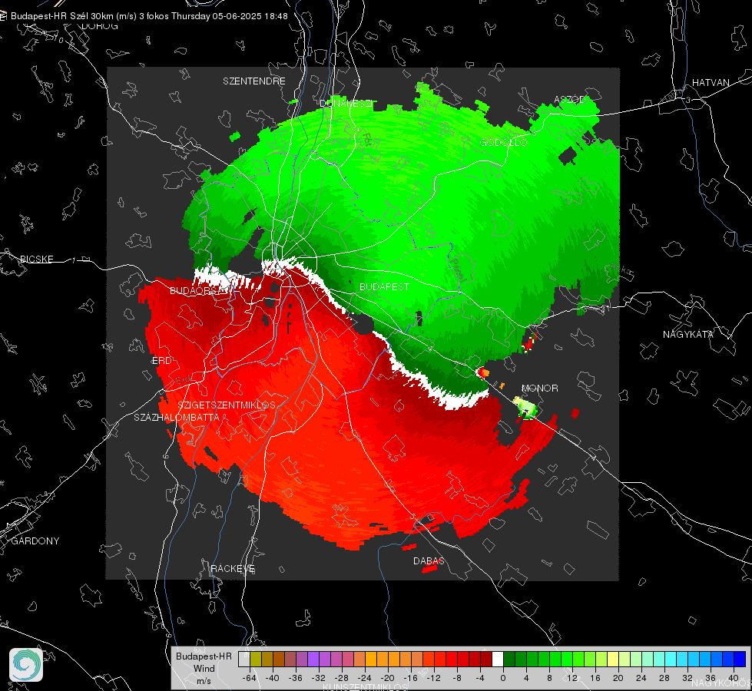This screenshot has width=752, height=691.
Task: Select the BICSKE town label
Action: point(37,259)
